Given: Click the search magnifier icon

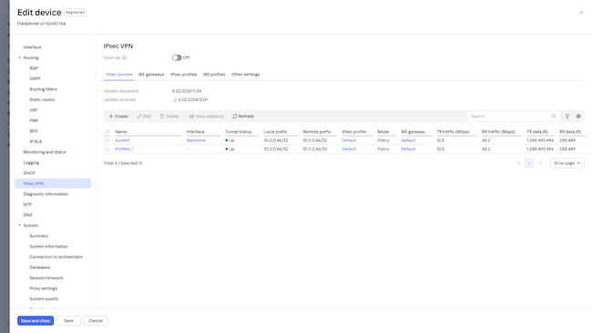Looking at the screenshot, I should tap(554, 116).
